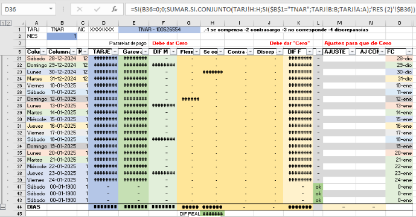
Task: Open filter dropdown for Contra column
Action: tap(251, 52)
